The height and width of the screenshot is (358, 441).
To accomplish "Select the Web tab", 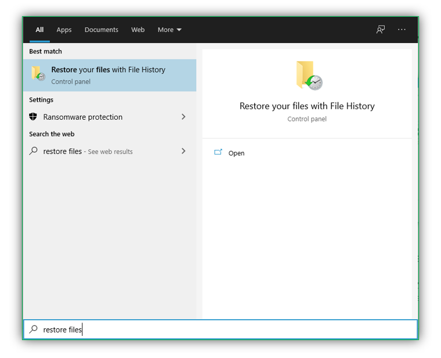I will (x=138, y=30).
